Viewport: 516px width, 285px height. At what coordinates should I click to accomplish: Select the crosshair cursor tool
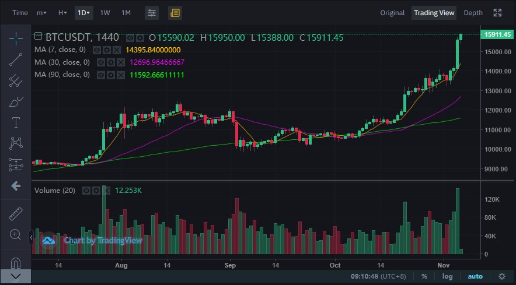(15, 39)
